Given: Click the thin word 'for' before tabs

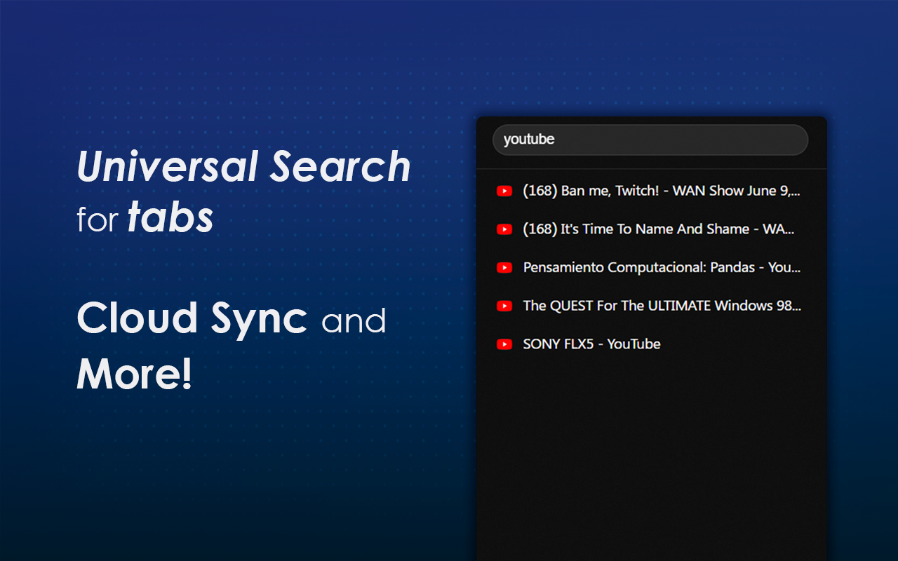Looking at the screenshot, I should click(97, 220).
